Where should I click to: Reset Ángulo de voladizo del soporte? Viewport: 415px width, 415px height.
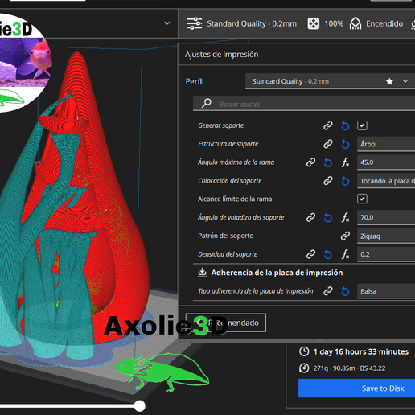(328, 218)
